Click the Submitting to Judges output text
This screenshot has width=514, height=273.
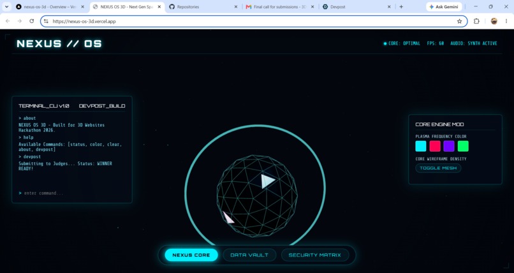click(x=65, y=166)
